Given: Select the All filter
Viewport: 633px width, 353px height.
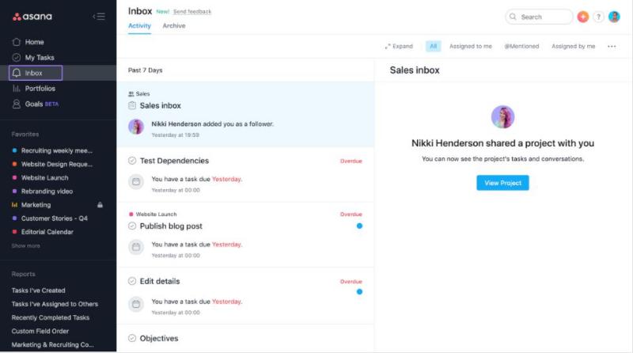Looking at the screenshot, I should [x=433, y=46].
